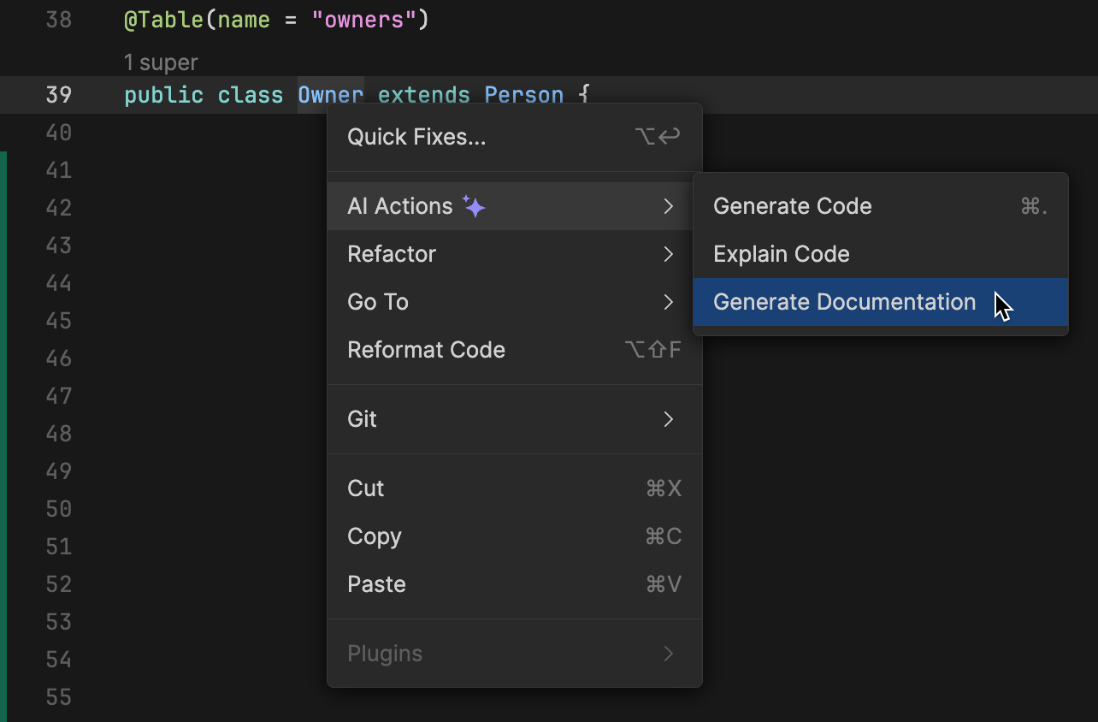Expand the Go To submenu arrow
The image size is (1098, 722).
point(669,302)
